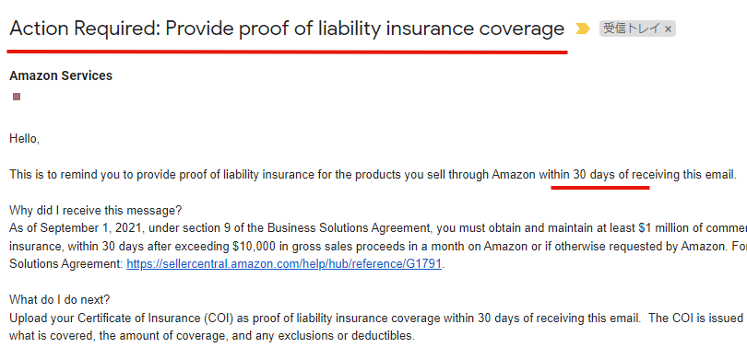Click the 'Why did I receive this message?' line
The height and width of the screenshot is (359, 747).
95,210
